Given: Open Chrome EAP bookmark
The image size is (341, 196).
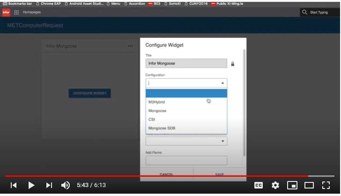Looking at the screenshot, I should pos(49,4).
